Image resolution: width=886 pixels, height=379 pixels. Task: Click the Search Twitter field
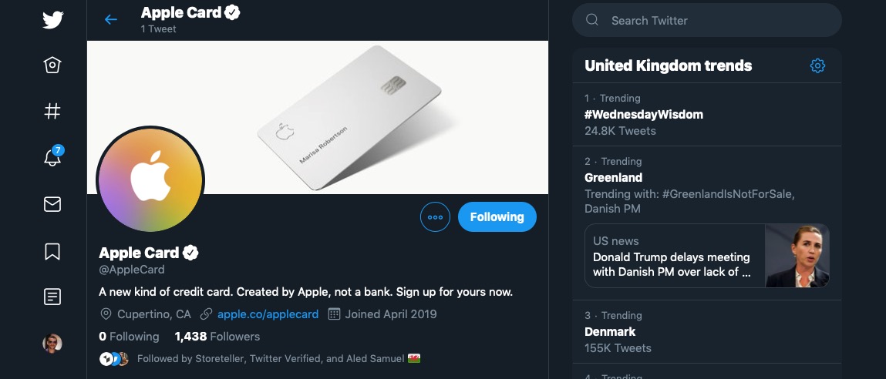click(x=707, y=20)
